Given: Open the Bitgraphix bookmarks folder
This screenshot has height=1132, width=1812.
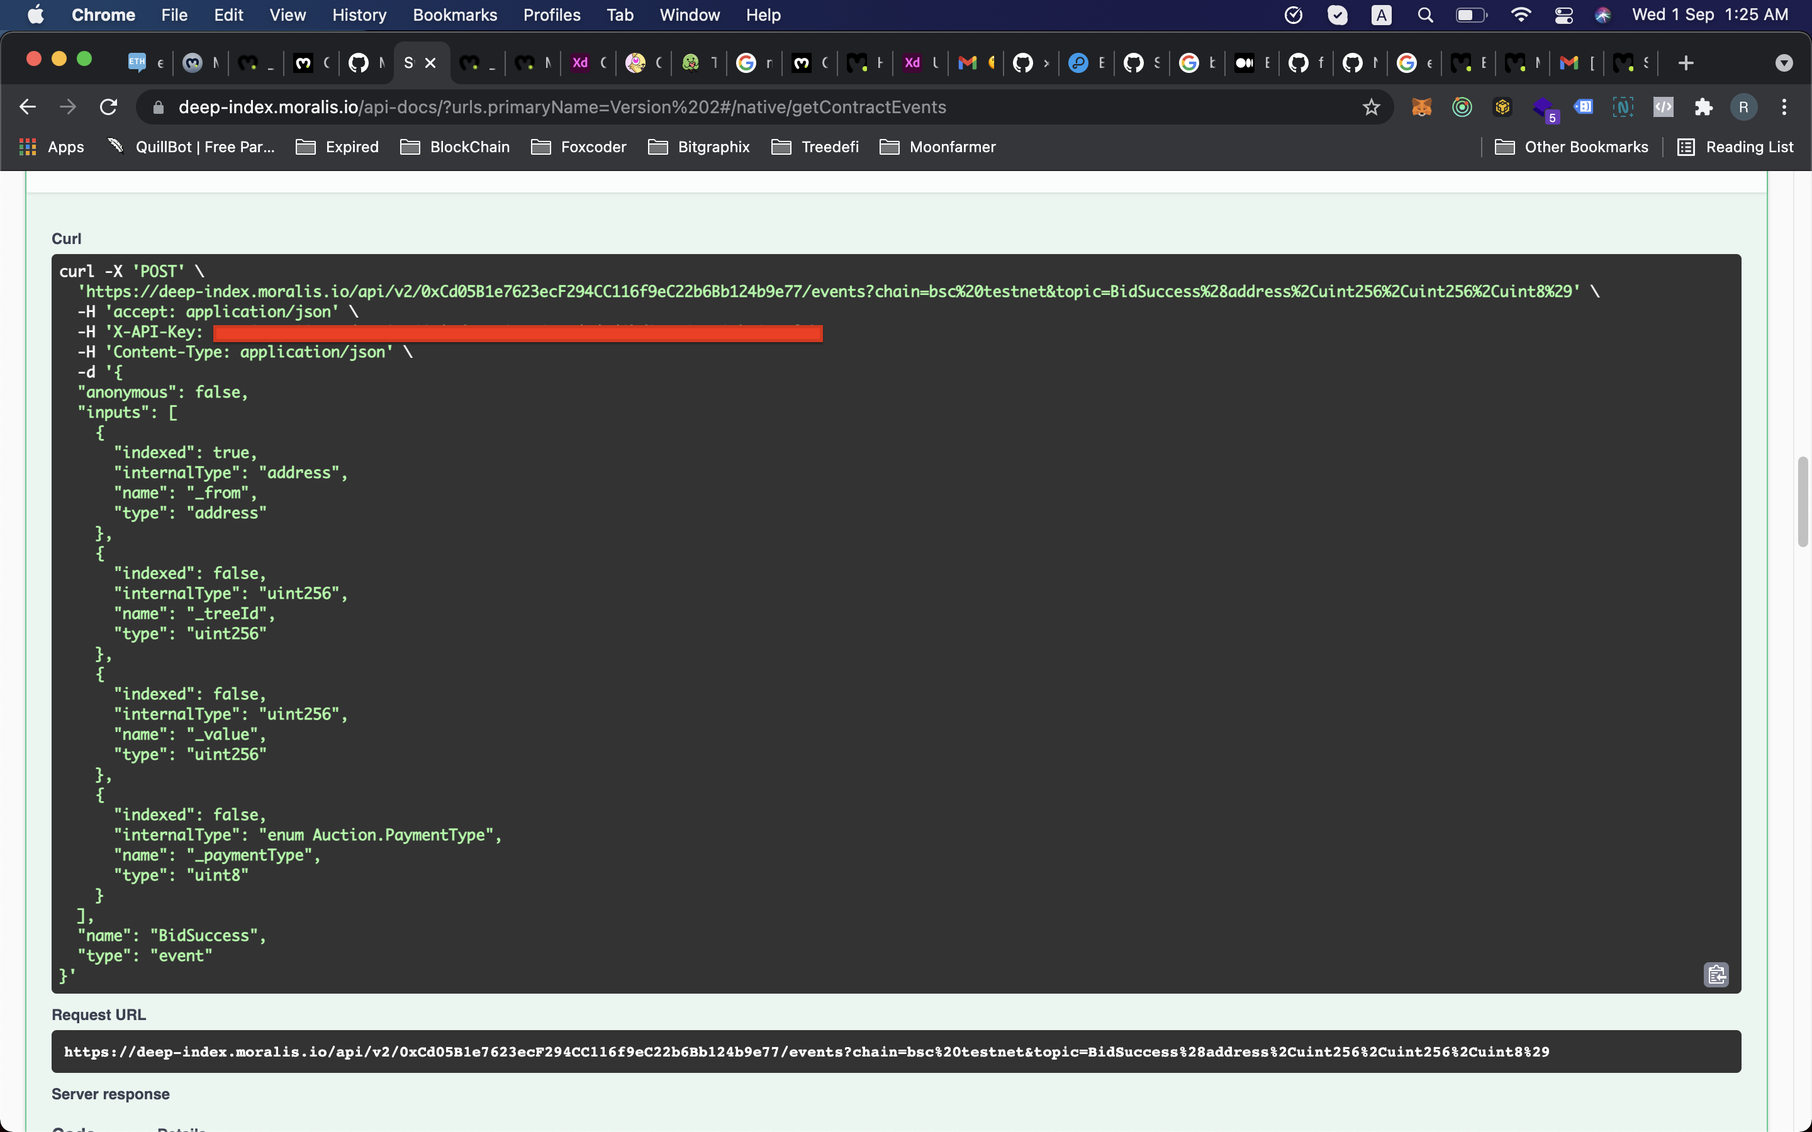Looking at the screenshot, I should coord(698,147).
